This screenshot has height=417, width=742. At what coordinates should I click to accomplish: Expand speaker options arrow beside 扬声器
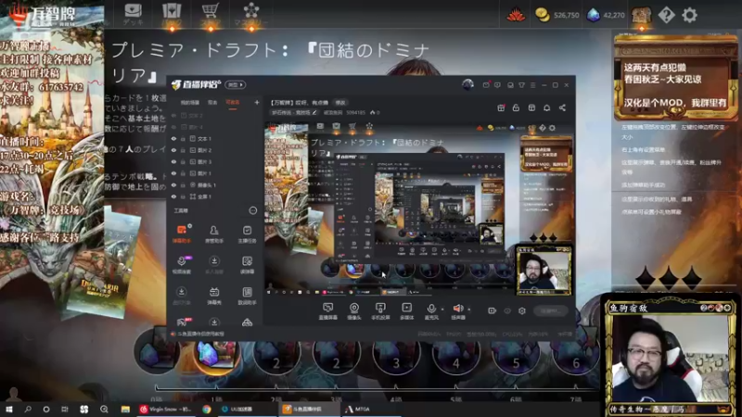[x=469, y=310]
